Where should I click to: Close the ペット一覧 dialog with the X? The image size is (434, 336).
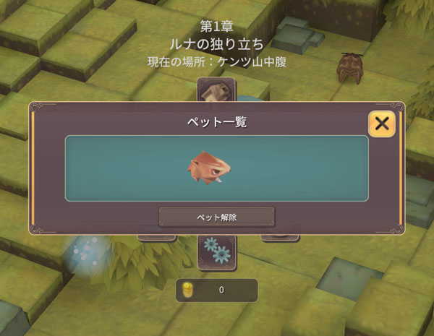[x=382, y=124]
